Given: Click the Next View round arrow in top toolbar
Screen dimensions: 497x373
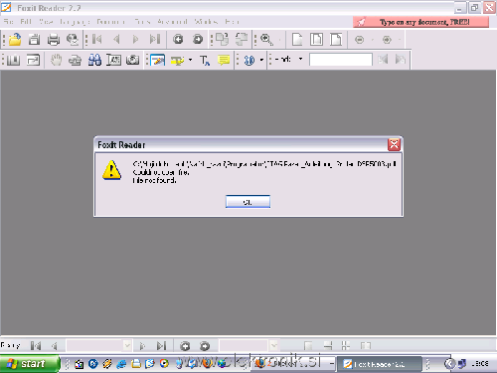Looking at the screenshot, I should click(198, 40).
